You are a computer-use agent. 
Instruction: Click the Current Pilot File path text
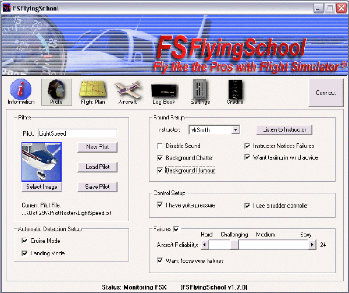click(66, 213)
